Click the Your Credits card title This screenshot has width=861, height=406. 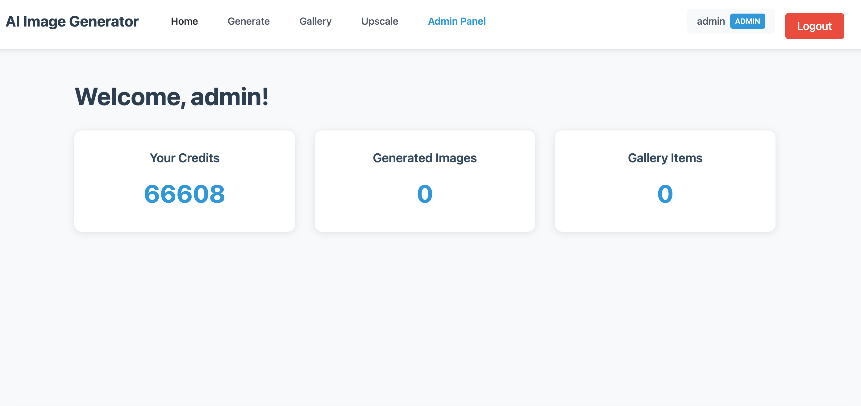tap(185, 158)
